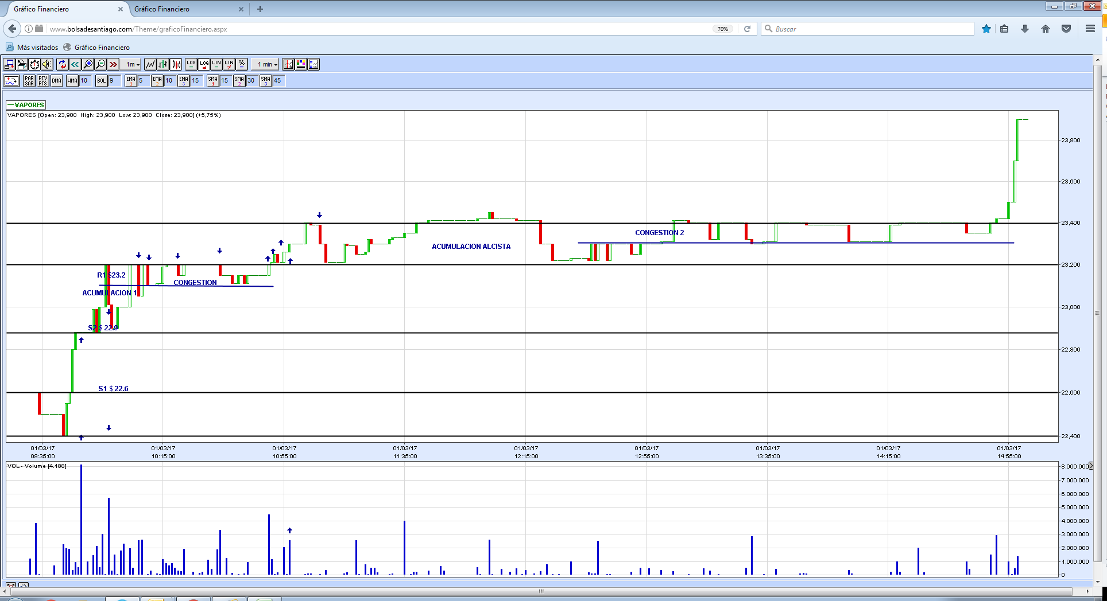The height and width of the screenshot is (601, 1107).
Task: Open the 1m period dropdown
Action: tap(133, 64)
